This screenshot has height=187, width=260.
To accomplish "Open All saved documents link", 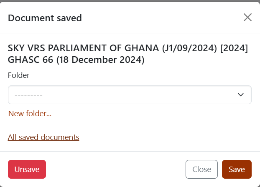I will (x=43, y=137).
